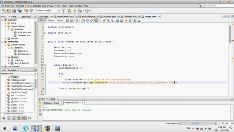
Task: Toggle Bookmark icon in editor toolbar
Action: (112, 21)
